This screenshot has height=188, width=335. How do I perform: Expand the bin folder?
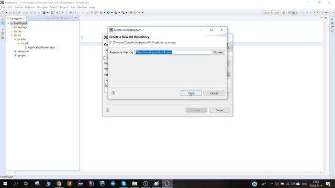(12, 31)
